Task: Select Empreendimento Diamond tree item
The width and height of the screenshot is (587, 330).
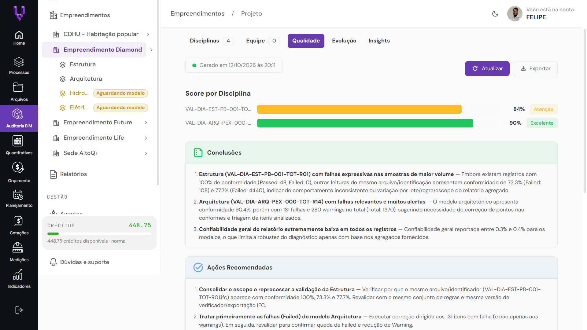Action: (x=94, y=50)
